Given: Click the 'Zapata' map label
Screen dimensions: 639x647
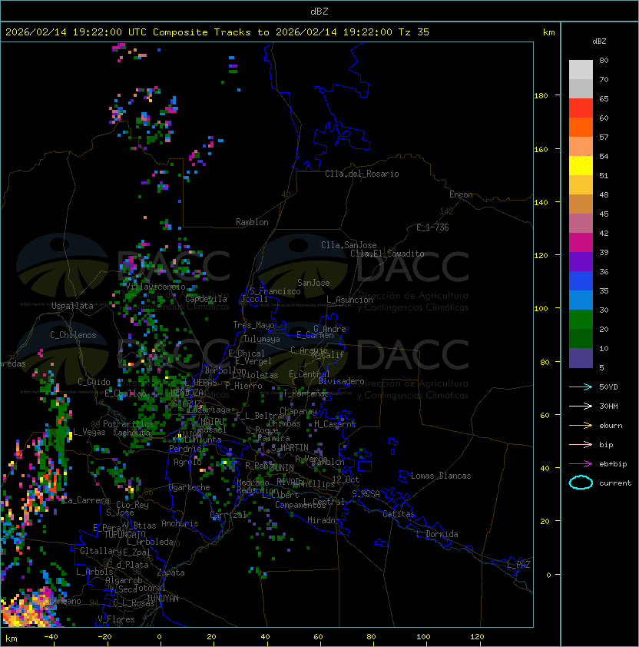Looking at the screenshot, I should pos(171,572).
